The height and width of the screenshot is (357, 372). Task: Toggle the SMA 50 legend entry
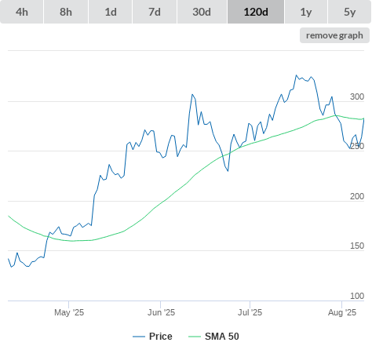[x=213, y=337]
